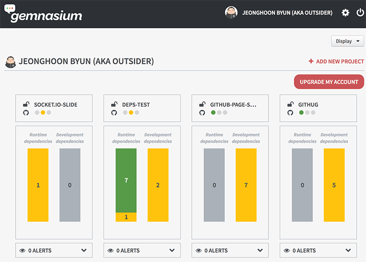Click the GitHub icon on GITHUG
366x262 pixels.
point(290,112)
